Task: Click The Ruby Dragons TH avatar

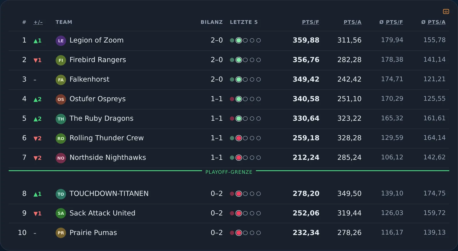Action: (x=61, y=119)
